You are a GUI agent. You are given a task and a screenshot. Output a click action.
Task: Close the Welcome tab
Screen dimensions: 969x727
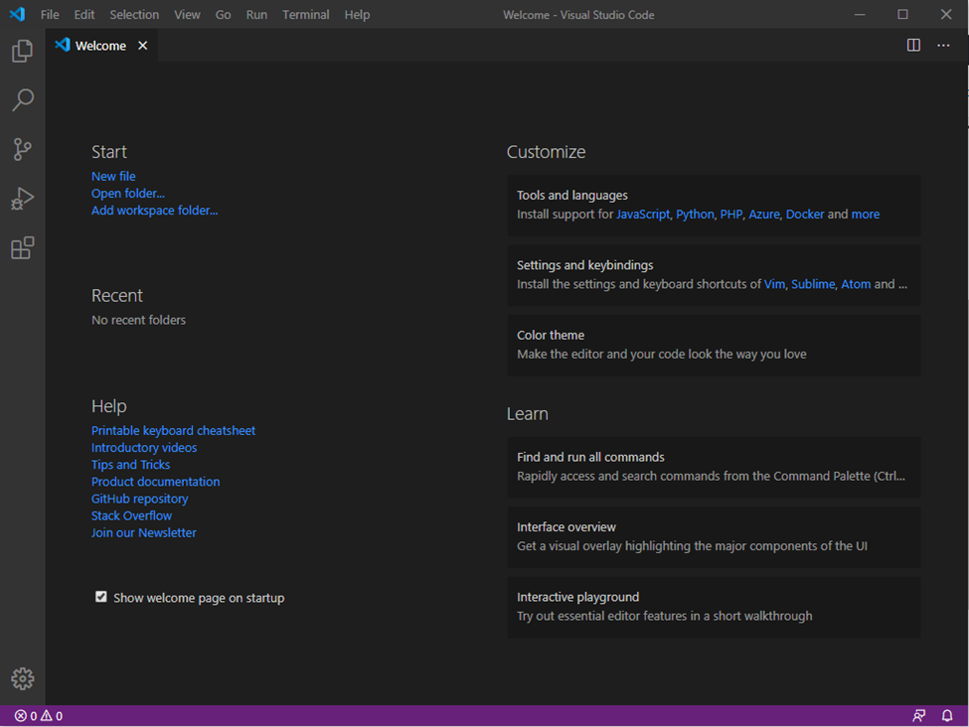point(143,46)
